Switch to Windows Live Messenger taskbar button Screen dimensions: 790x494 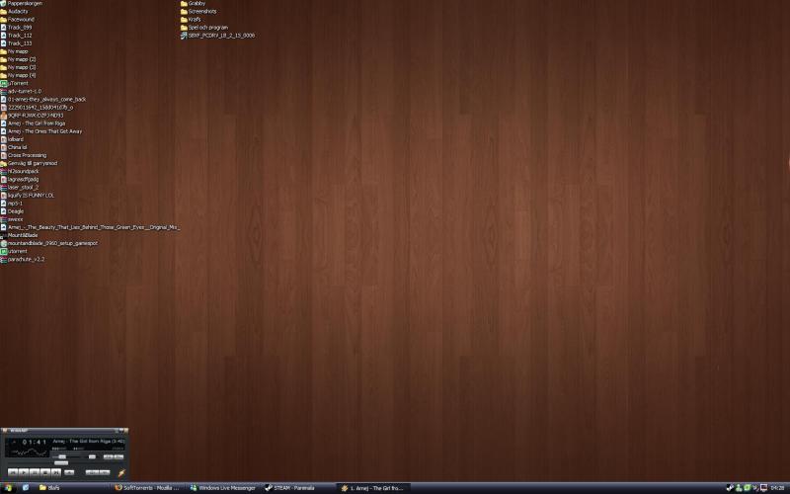(x=226, y=488)
